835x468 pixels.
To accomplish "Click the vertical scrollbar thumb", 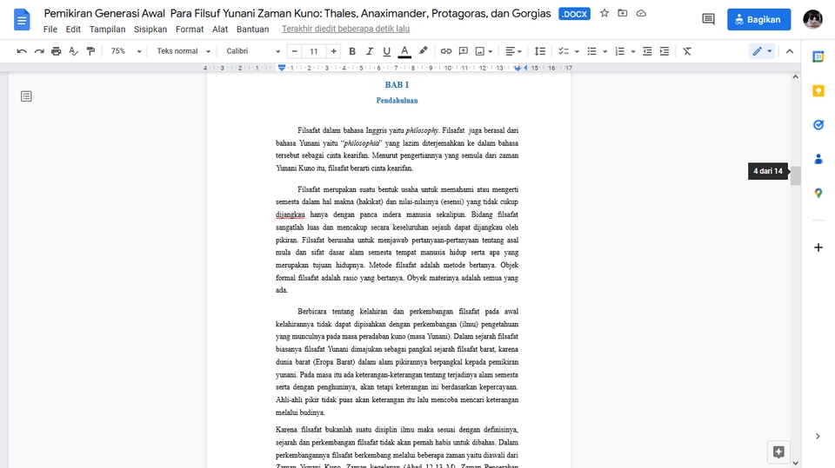I will 795,175.
